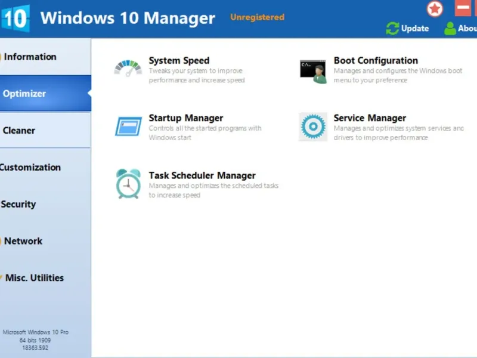Click the Boot Configuration title
The image size is (477, 358).
tap(376, 60)
